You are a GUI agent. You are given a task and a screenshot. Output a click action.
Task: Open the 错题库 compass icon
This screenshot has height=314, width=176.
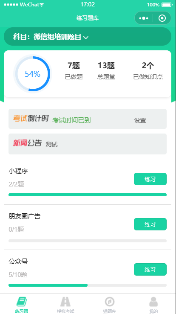coord(110,302)
